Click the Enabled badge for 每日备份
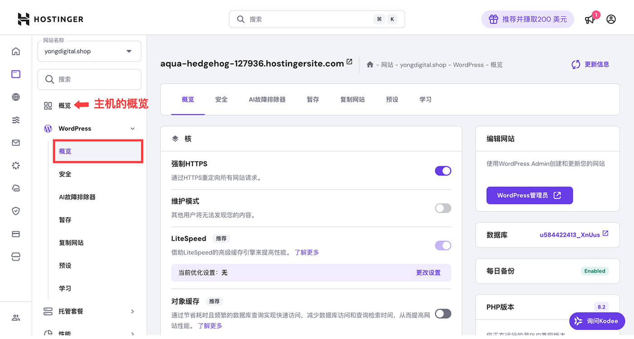This screenshot has width=634, height=339. [595, 271]
